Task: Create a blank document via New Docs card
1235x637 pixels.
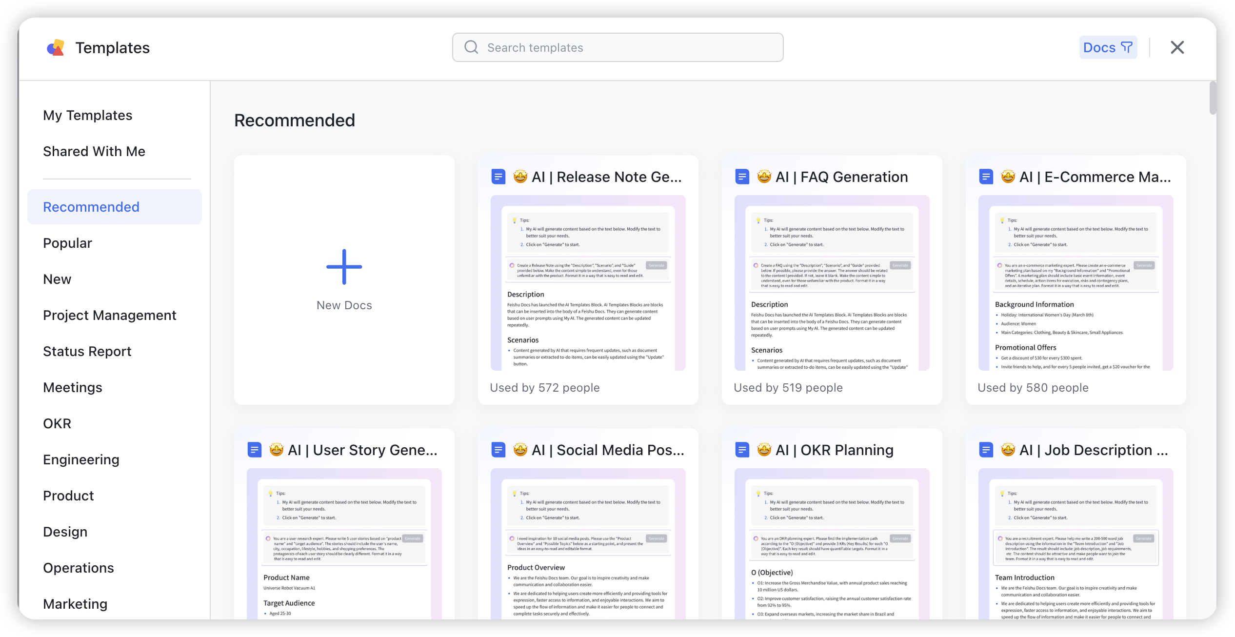Action: click(x=344, y=280)
